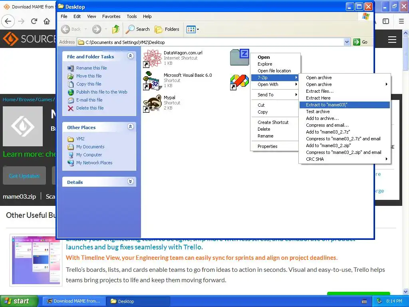Open the File menu in Explorer
409x307 pixels.
(x=64, y=16)
